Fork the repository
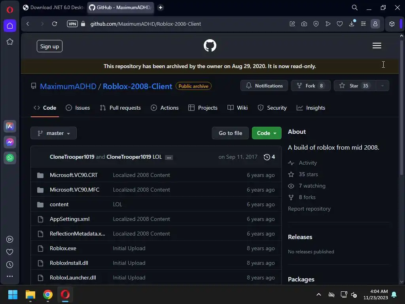The image size is (405, 304). pyautogui.click(x=311, y=85)
